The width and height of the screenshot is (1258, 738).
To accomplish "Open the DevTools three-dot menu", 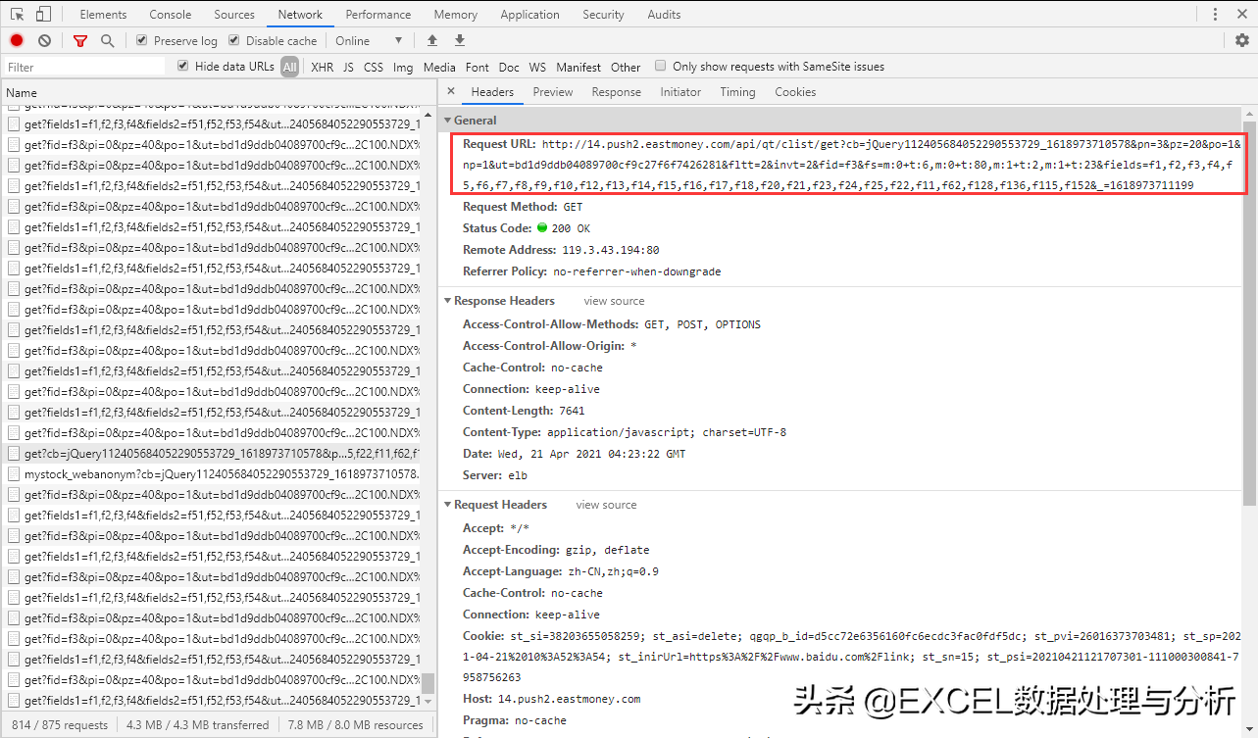I will click(x=1217, y=14).
